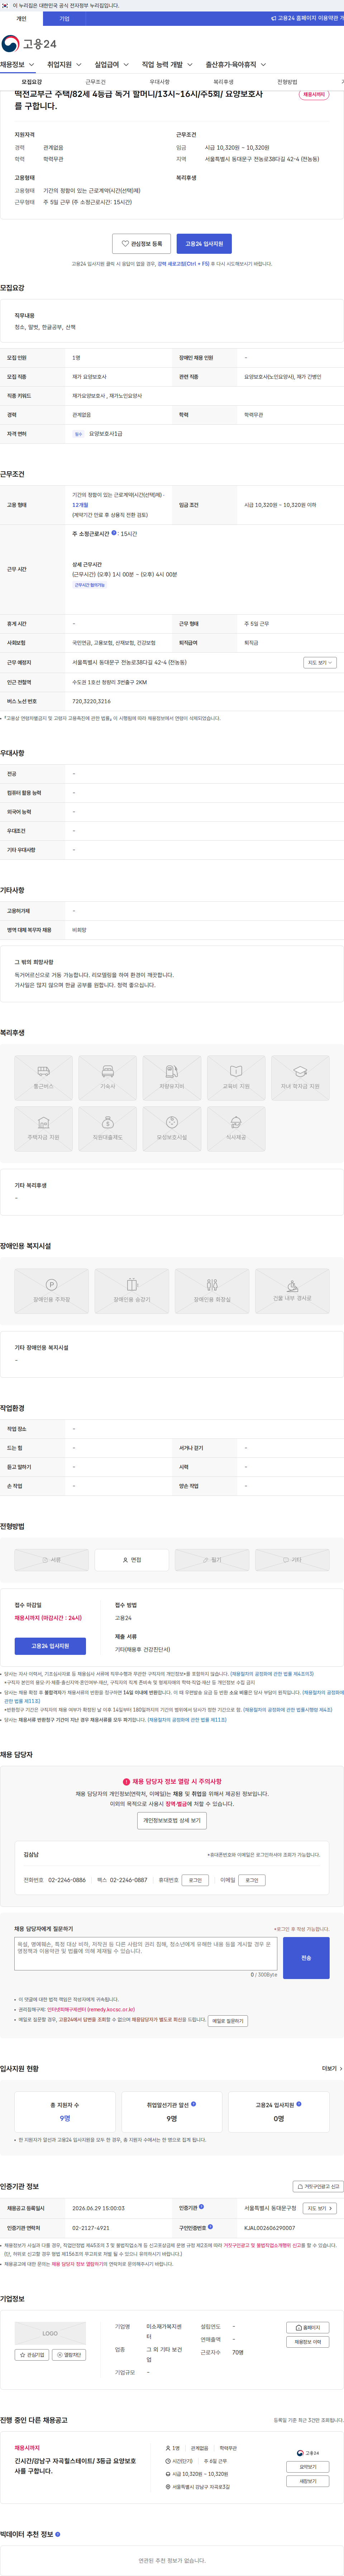Click the 필기 selection step card
Screen dimensions: 344x2576
pyautogui.click(x=212, y=1560)
